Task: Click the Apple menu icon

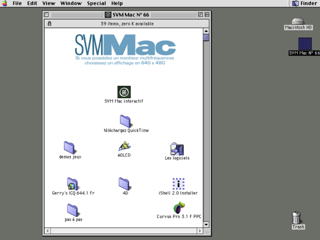Action: (4, 3)
